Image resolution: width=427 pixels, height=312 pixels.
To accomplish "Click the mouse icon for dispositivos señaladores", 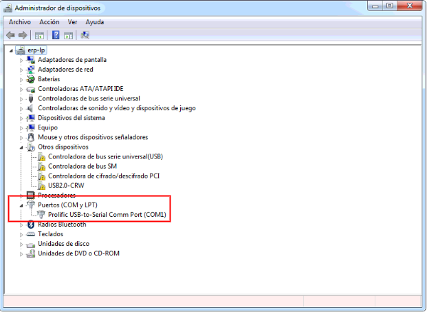I will click(x=31, y=137).
